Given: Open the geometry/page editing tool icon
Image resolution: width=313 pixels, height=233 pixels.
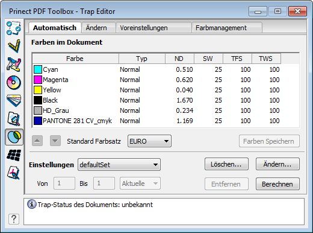Looking at the screenshot, I should pyautogui.click(x=14, y=65).
